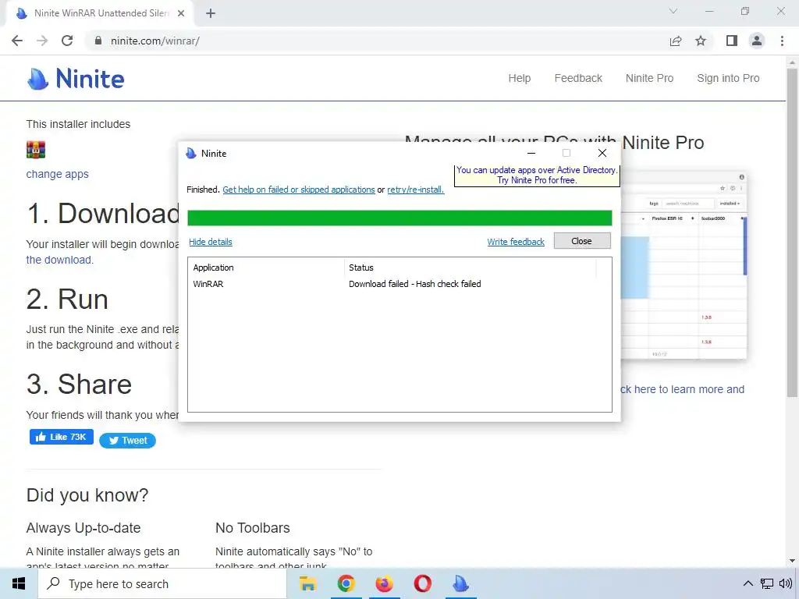
Task: Click the network tray icon
Action: tap(766, 583)
